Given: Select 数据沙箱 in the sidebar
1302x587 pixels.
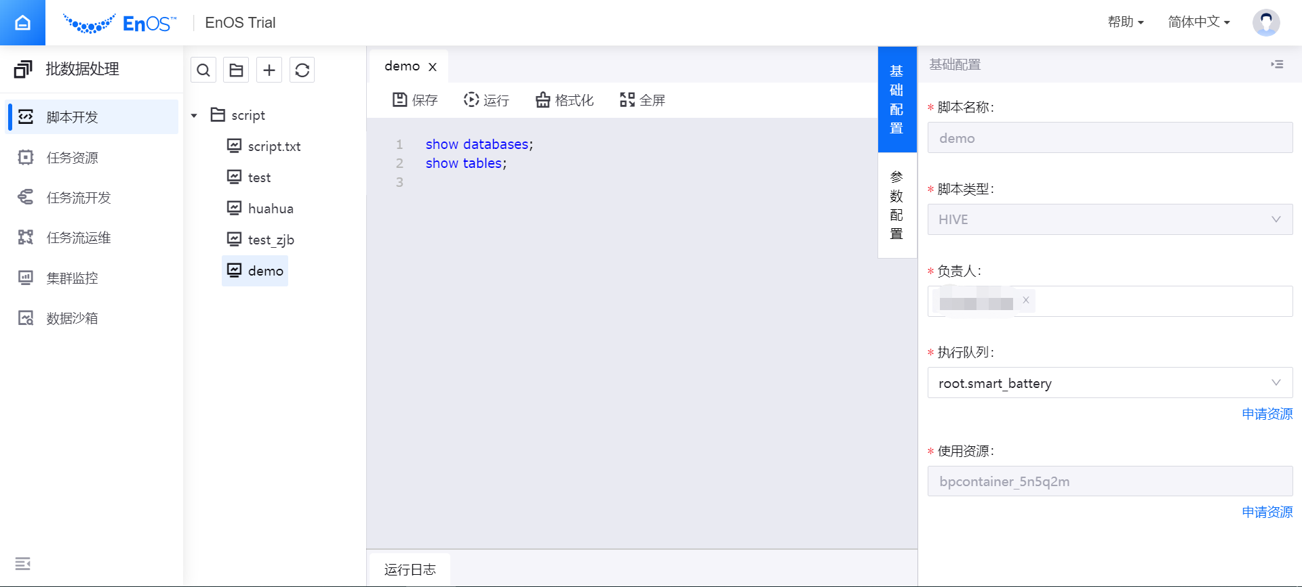Looking at the screenshot, I should pos(92,318).
